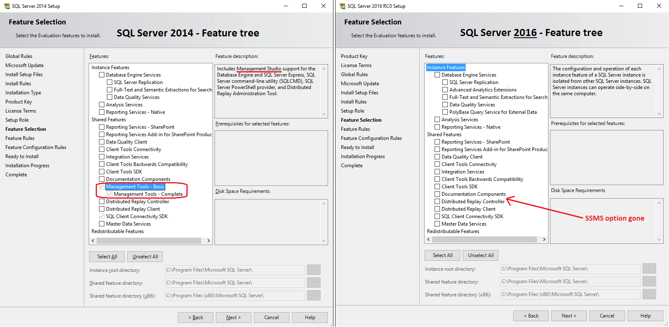The image size is (669, 327).
Task: Check Advanced Analytics Extensions checkbox
Action: (445, 90)
